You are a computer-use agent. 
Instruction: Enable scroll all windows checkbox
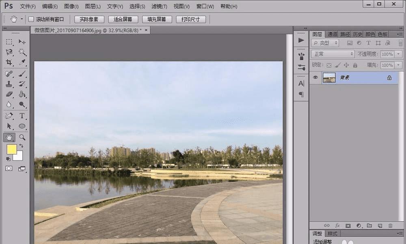(x=31, y=19)
